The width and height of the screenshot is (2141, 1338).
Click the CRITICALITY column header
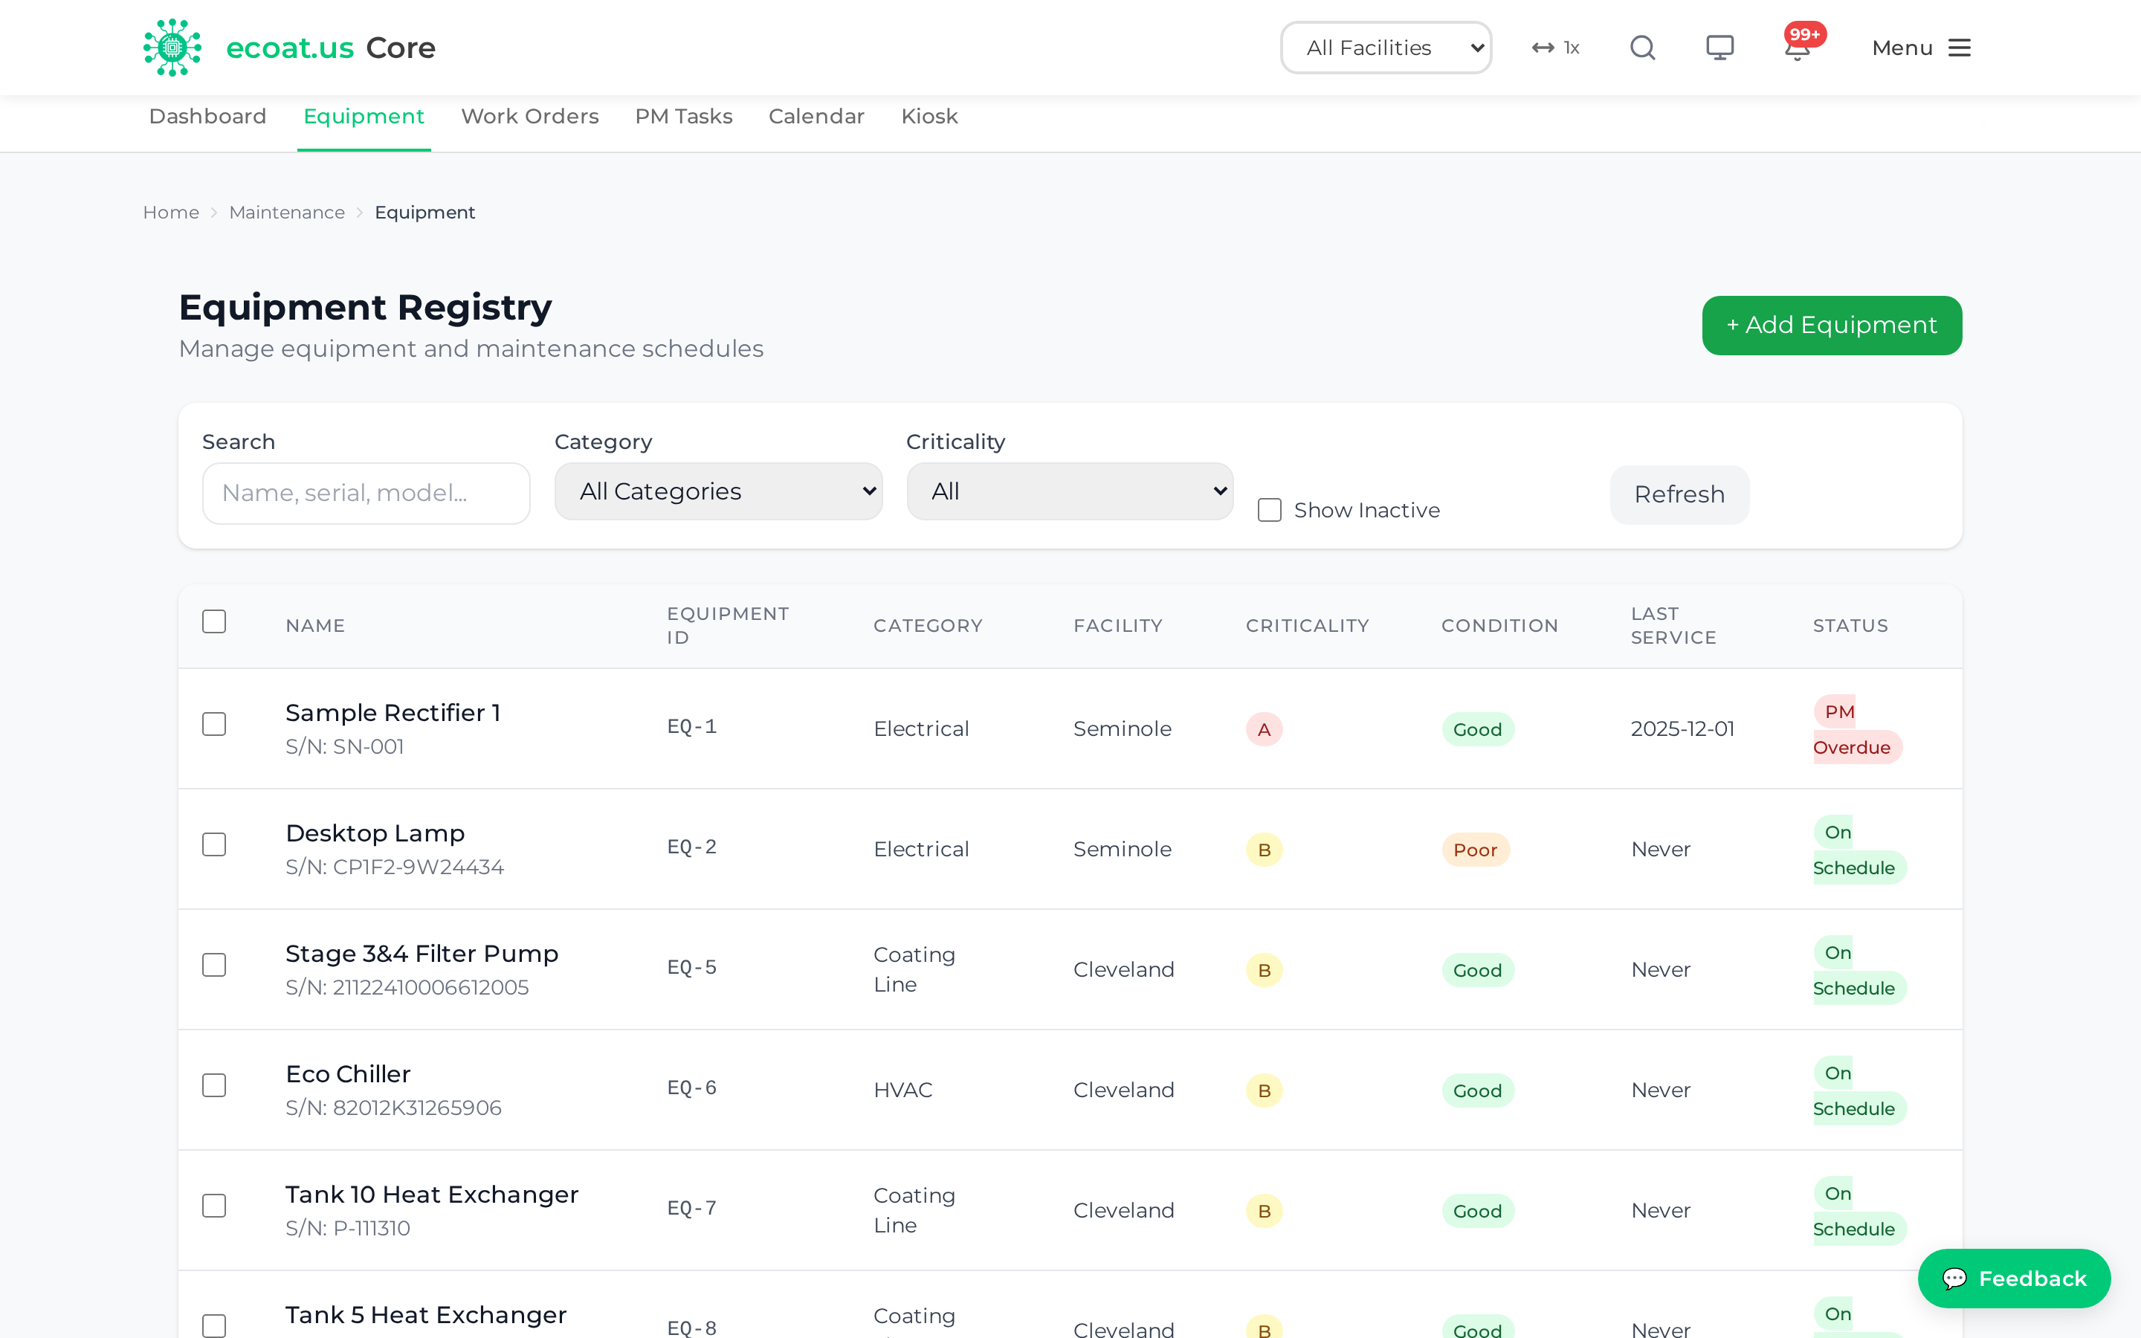point(1307,626)
